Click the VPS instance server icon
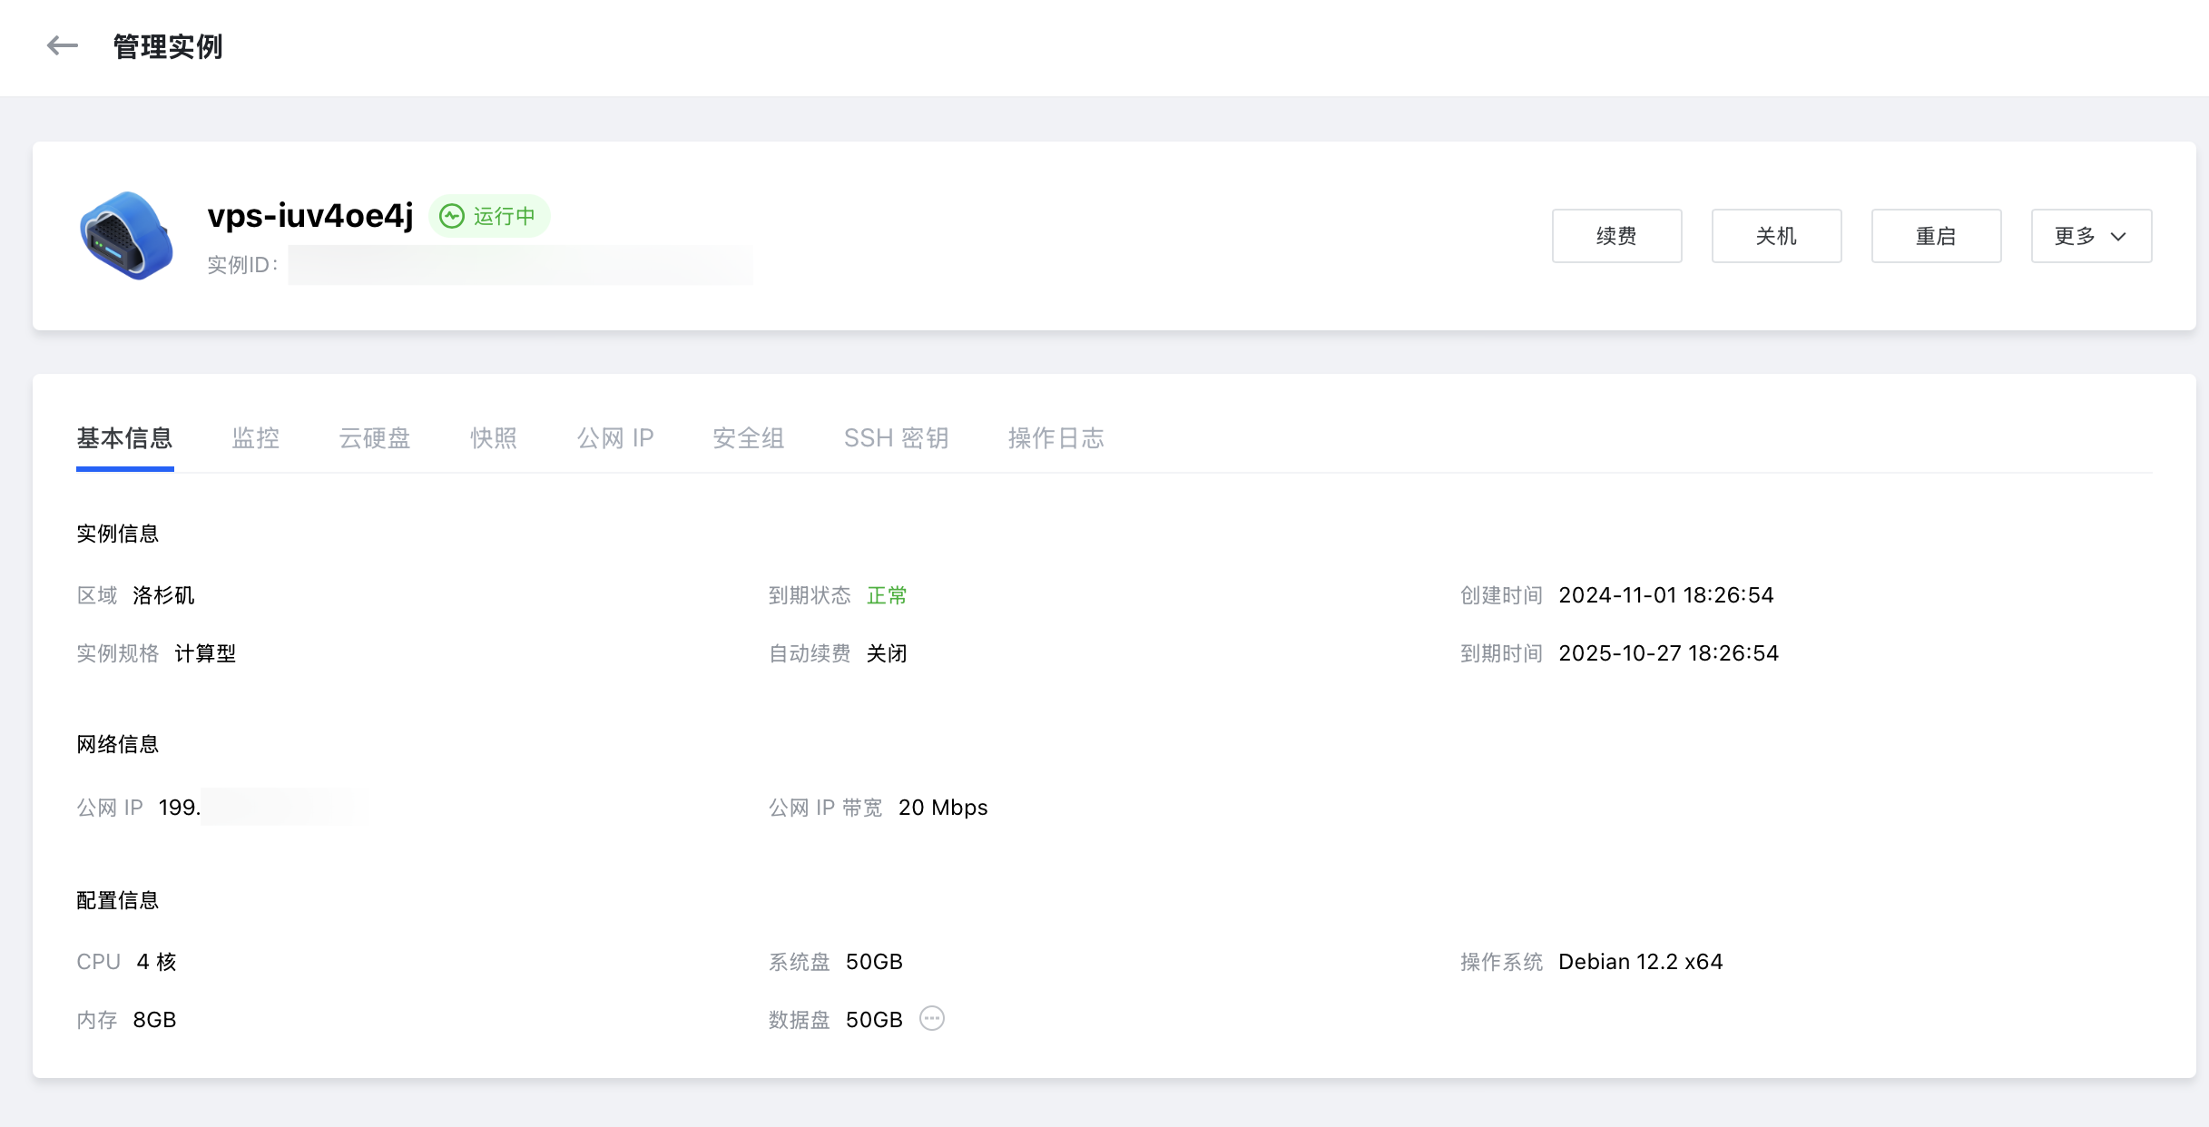This screenshot has width=2209, height=1127. coord(126,236)
